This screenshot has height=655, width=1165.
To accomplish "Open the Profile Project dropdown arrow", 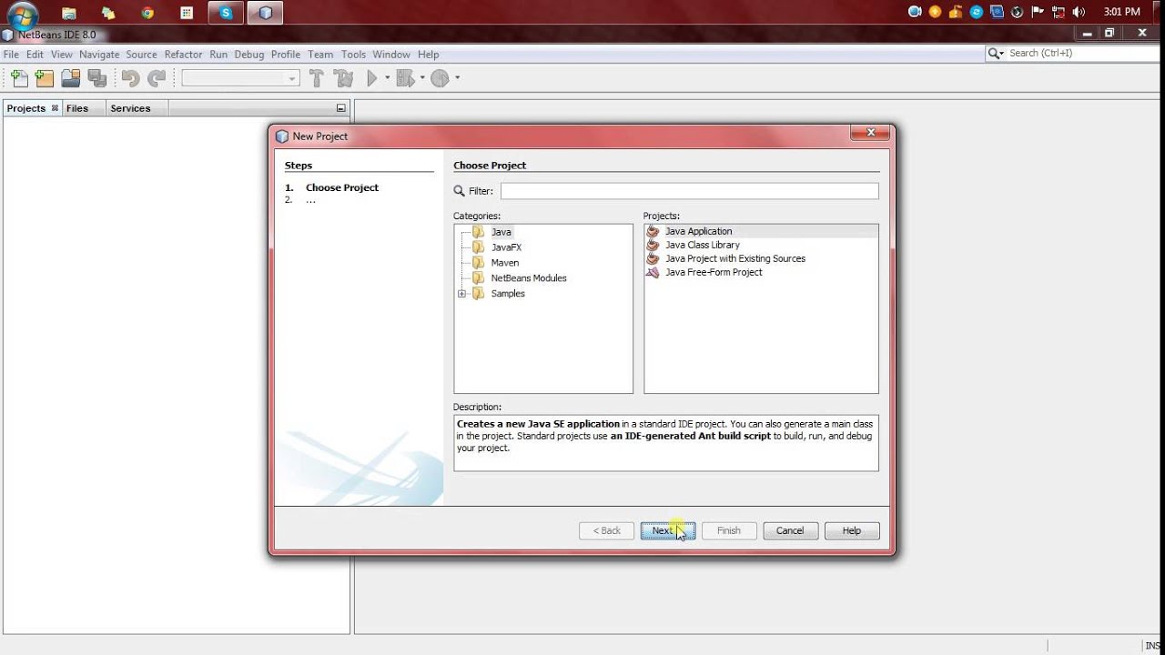I will coord(457,78).
